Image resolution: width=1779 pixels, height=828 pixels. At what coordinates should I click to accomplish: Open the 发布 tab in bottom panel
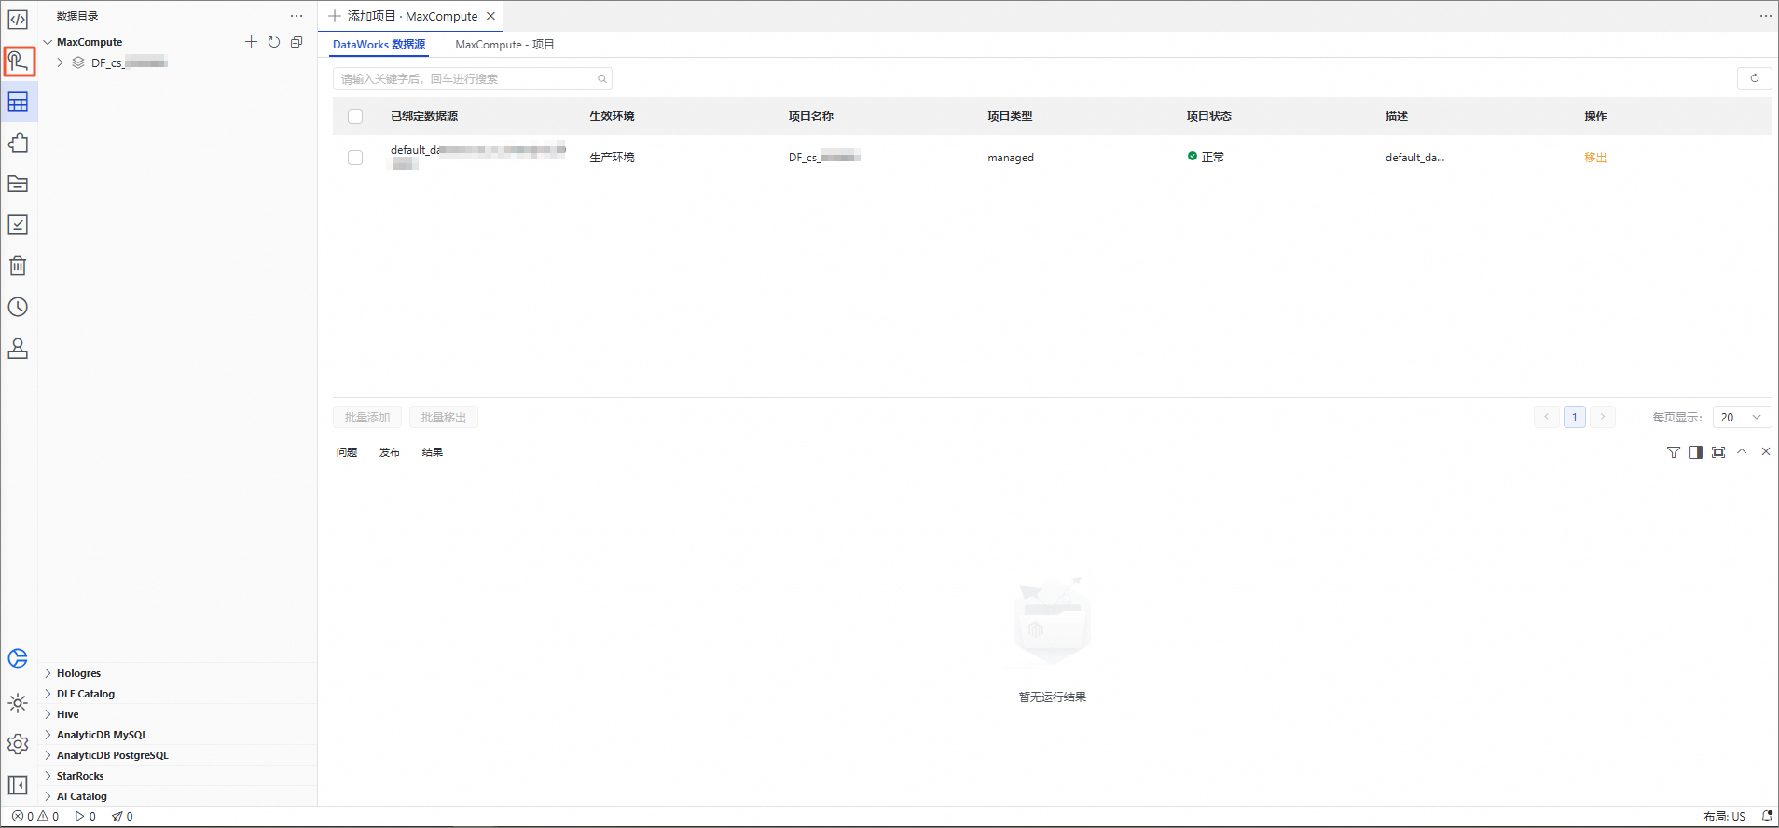tap(390, 452)
